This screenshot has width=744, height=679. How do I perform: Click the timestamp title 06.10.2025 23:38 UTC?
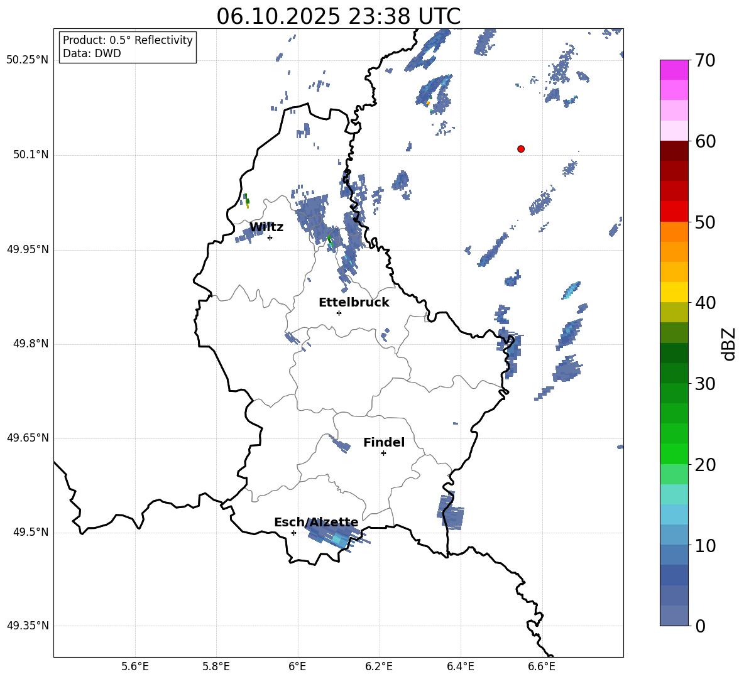tap(338, 16)
